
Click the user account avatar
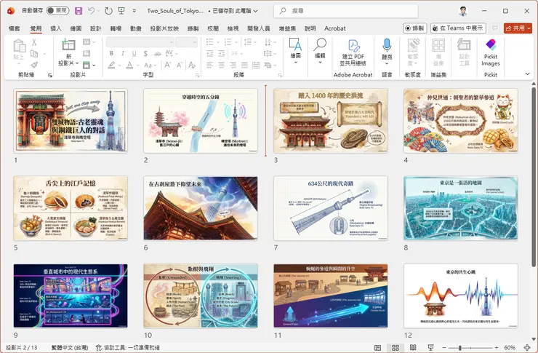463,11
